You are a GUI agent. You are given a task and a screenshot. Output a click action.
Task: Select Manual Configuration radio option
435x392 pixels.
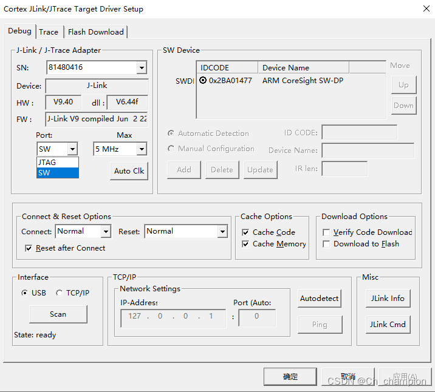click(x=171, y=149)
